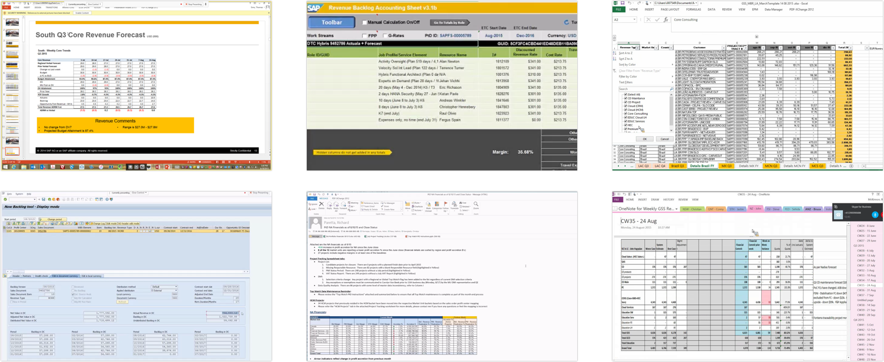Image resolution: width=884 pixels, height=362 pixels.
Task: Click the sender avatar in the Outlook message
Action: pos(315,224)
